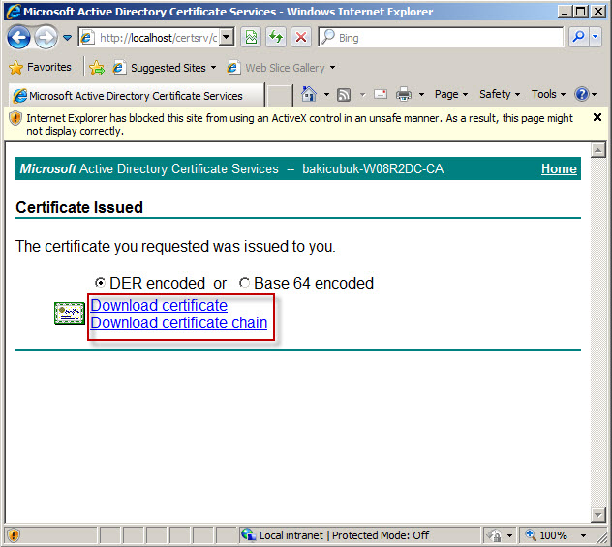Open the recent pages dropdown arrow
The width and height of the screenshot is (612, 547).
[x=67, y=38]
